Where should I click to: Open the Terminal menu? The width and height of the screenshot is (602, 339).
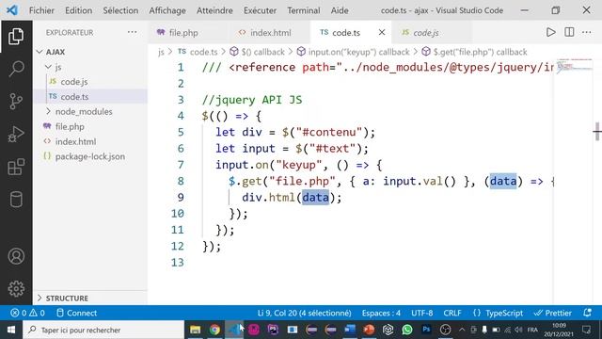[x=304, y=10]
